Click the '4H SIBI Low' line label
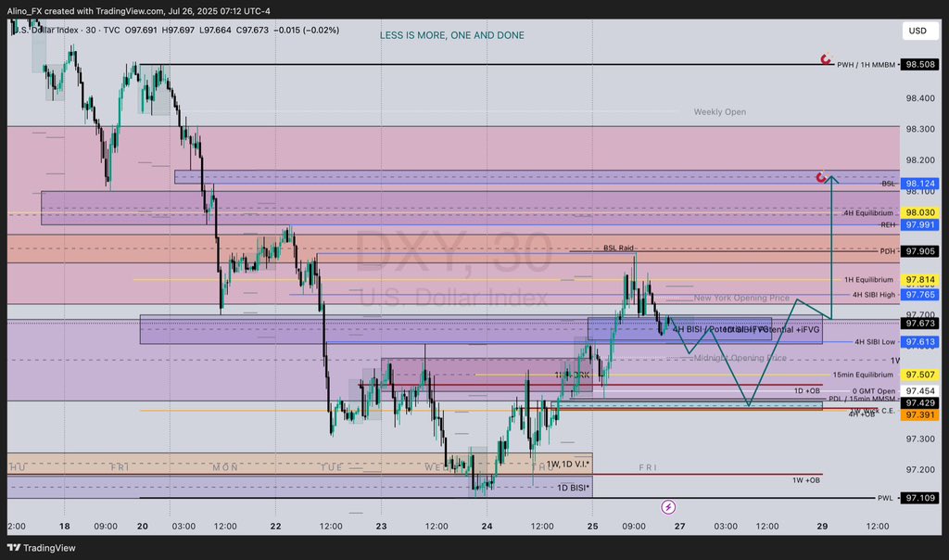 875,342
